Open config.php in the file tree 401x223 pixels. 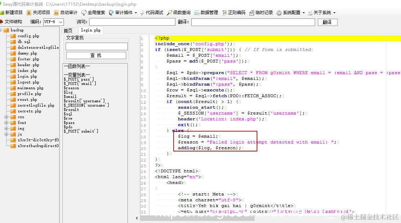[x=29, y=36]
